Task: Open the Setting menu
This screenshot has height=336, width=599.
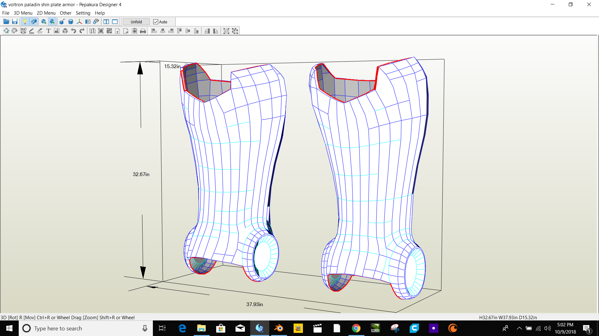Action: (x=83, y=13)
